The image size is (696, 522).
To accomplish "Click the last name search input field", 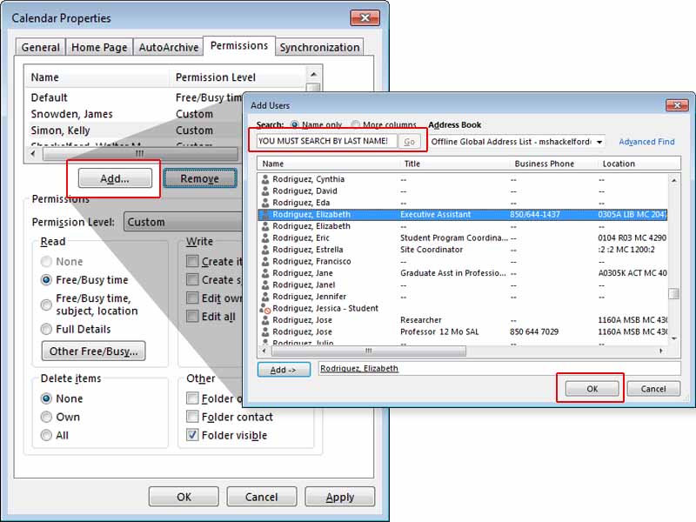I will tap(326, 141).
